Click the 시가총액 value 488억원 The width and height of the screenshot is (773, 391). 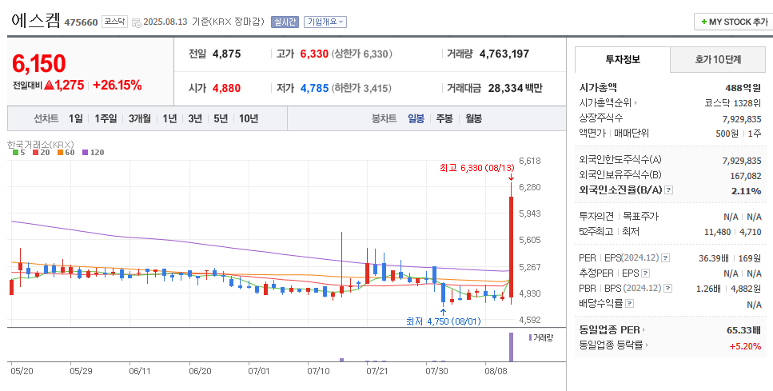tap(743, 88)
